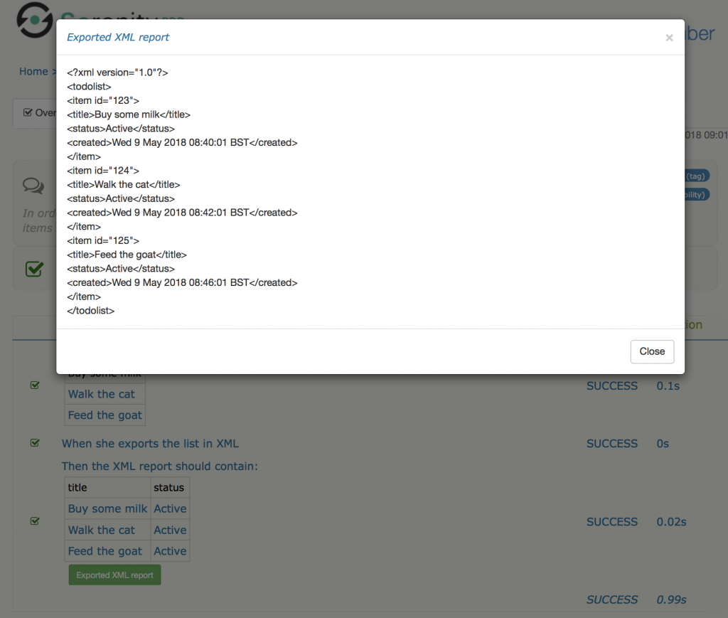728x618 pixels.
Task: Dismiss the dialog with the X icon
Action: point(669,38)
